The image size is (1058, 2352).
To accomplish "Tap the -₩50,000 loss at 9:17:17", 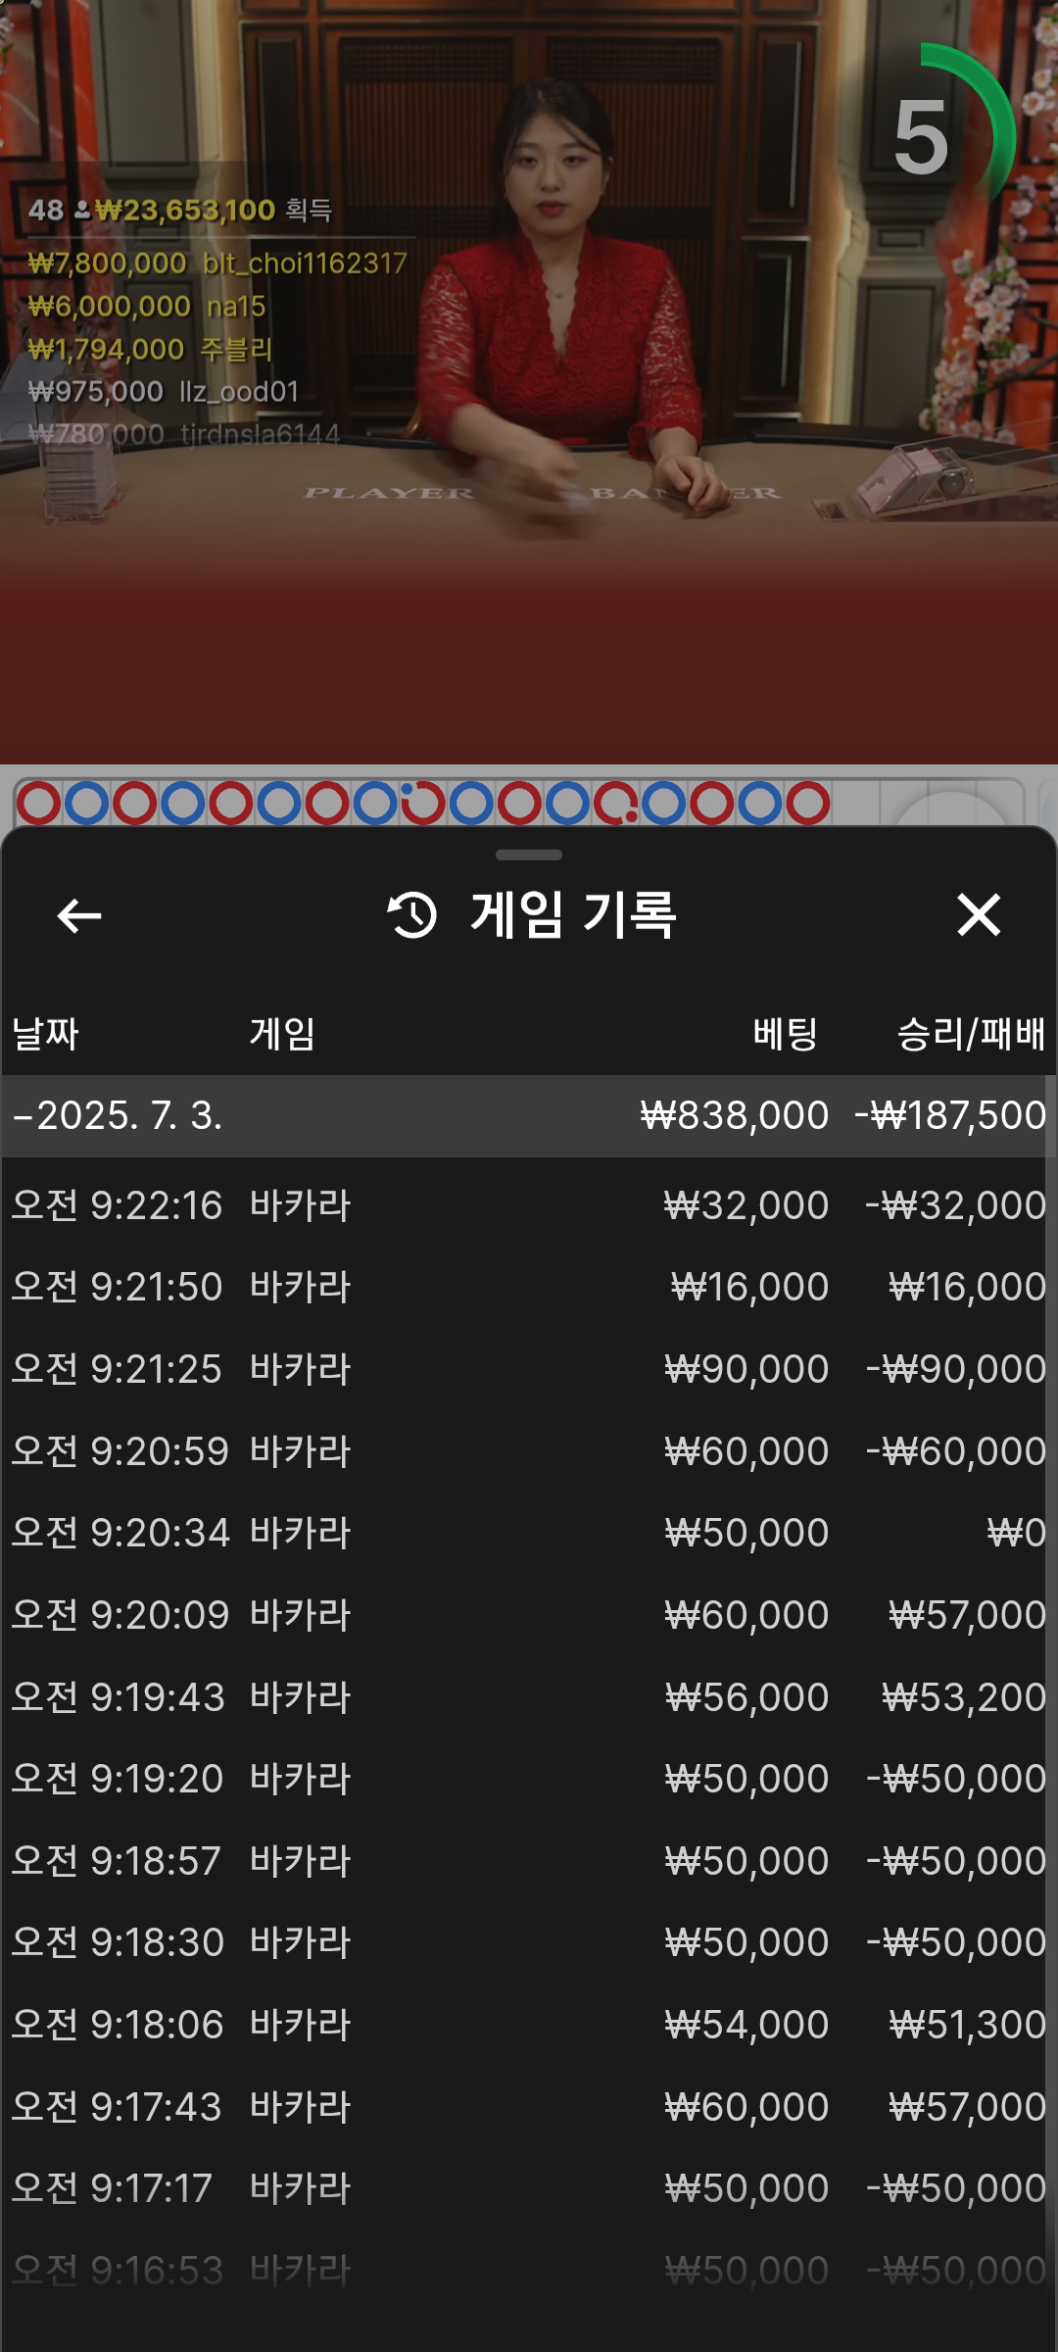I will [x=956, y=2189].
